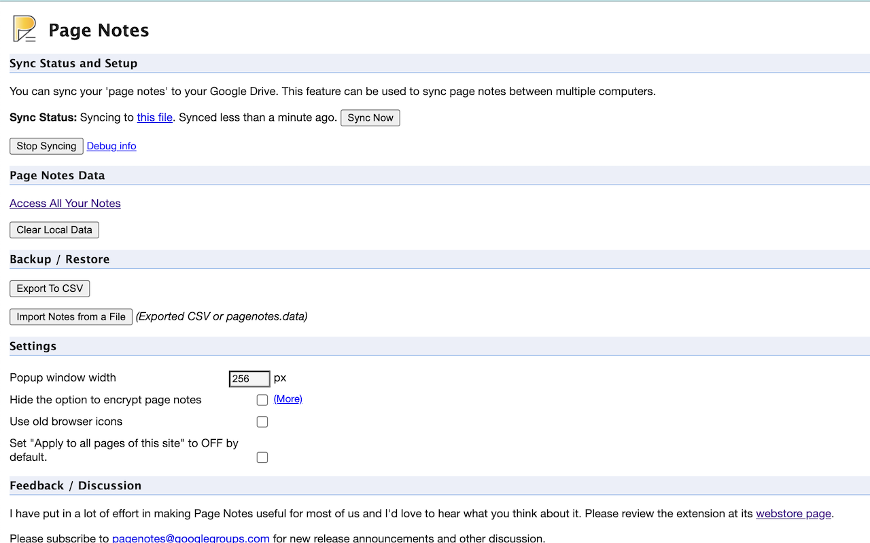Click the pagenotes@googlegroups.com link
This screenshot has width=870, height=543.
coord(191,539)
